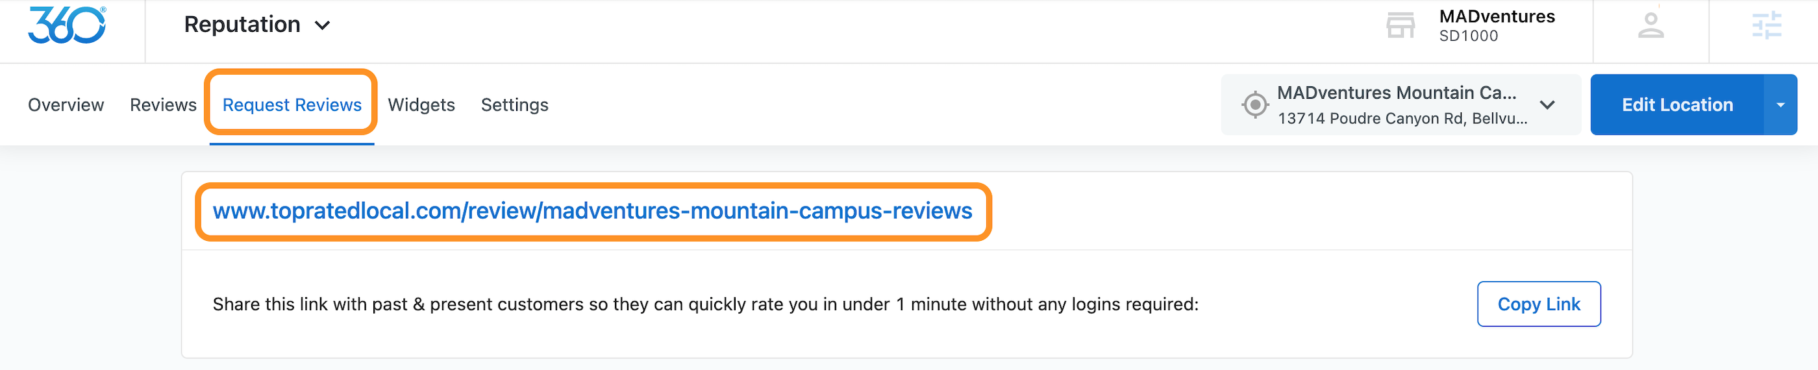Select the Request Reviews tab
Screen dimensions: 1818x370
tap(292, 105)
